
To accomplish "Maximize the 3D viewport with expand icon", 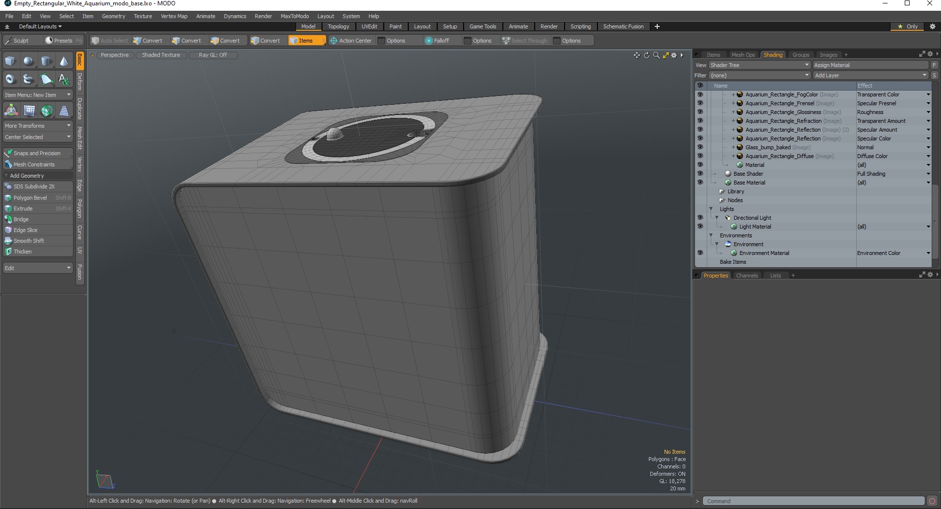I will click(666, 55).
